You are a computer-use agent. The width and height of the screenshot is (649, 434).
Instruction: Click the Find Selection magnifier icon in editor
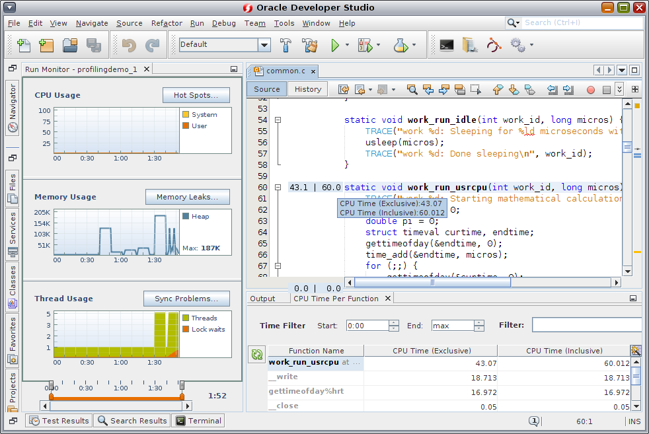pyautogui.click(x=412, y=89)
